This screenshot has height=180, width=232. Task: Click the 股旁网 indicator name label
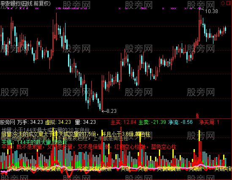pos(8,122)
